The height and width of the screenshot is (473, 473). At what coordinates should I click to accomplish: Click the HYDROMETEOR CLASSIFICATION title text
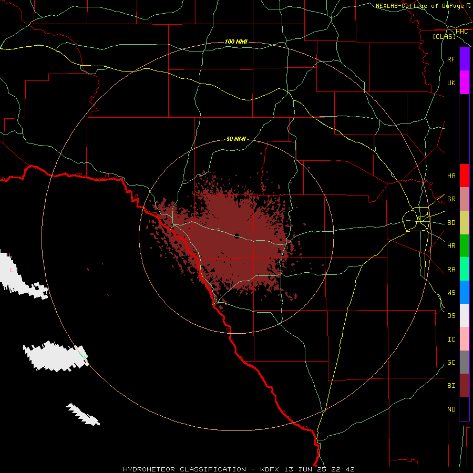(x=184, y=469)
